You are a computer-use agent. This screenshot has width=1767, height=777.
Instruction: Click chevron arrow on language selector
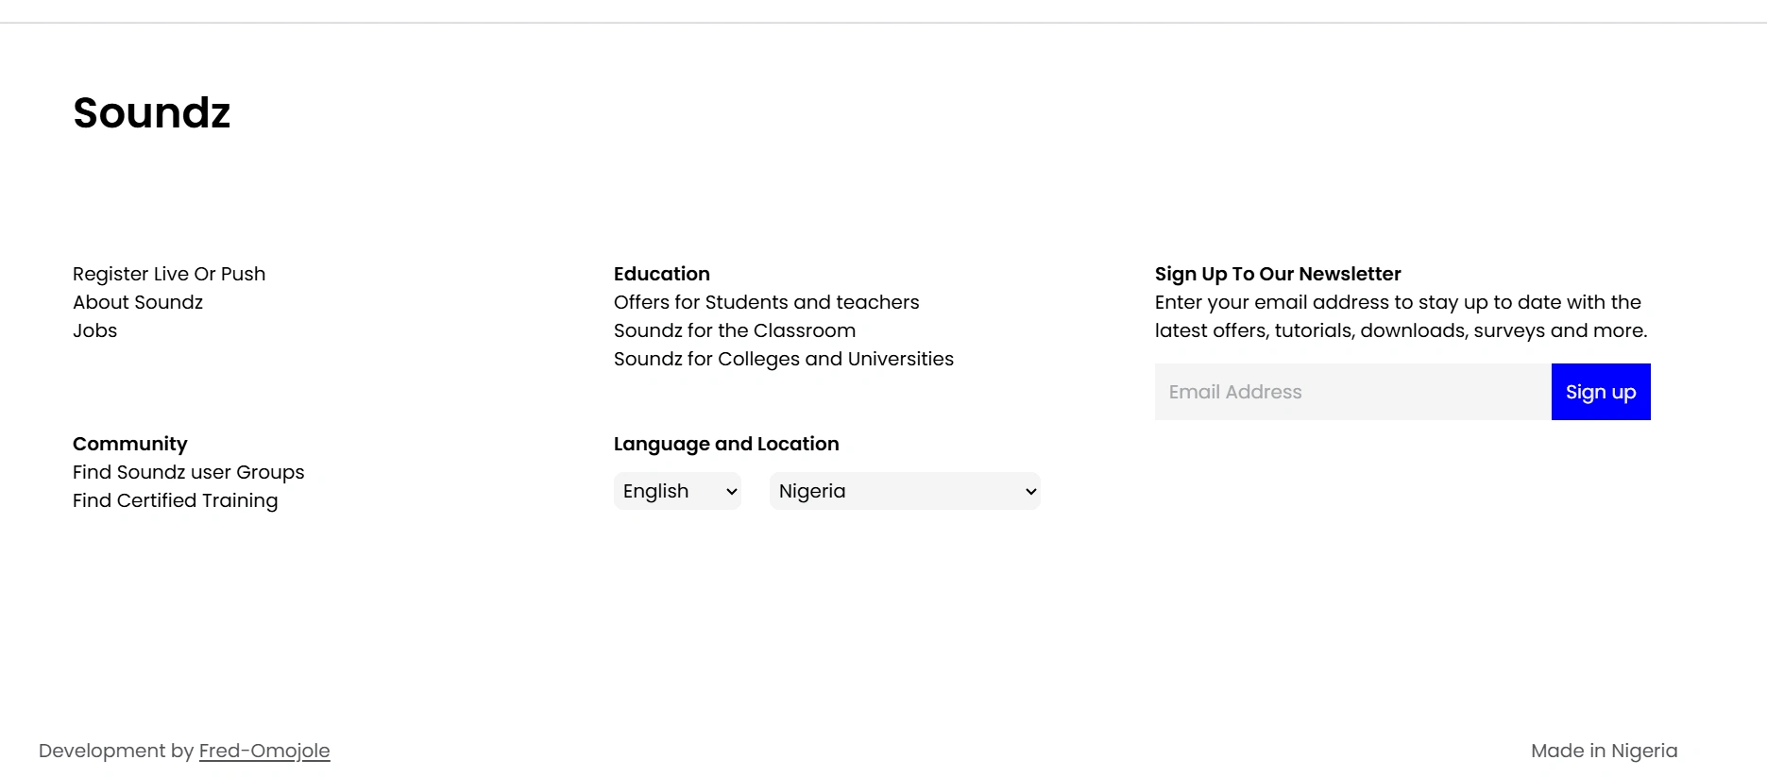pos(732,492)
